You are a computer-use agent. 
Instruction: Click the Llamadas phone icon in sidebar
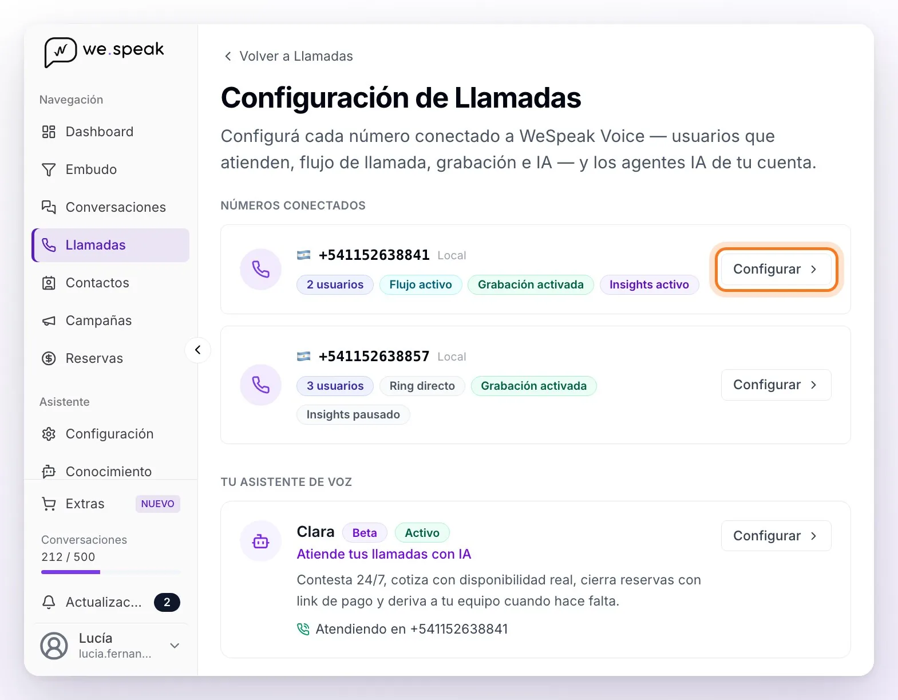pos(49,245)
